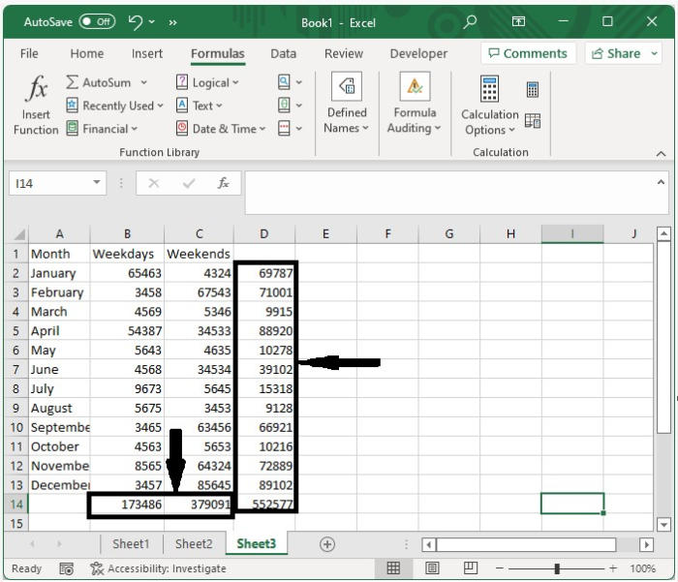678x582 pixels.
Task: Switch to the Sheet2 tab
Action: pyautogui.click(x=194, y=543)
